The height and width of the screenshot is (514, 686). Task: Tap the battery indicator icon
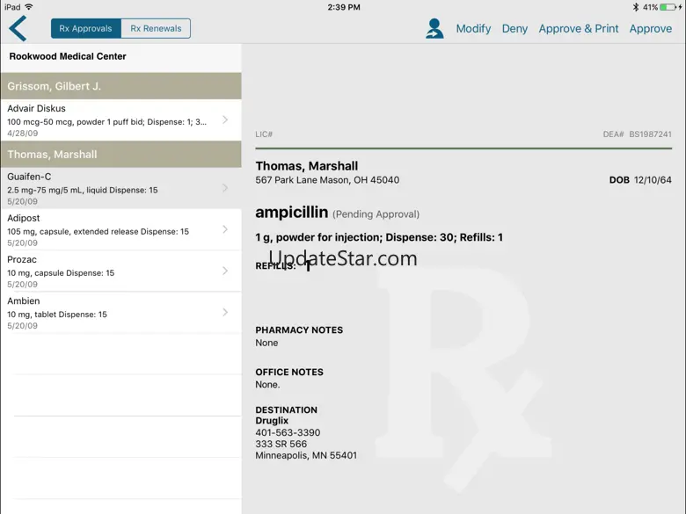[668, 7]
